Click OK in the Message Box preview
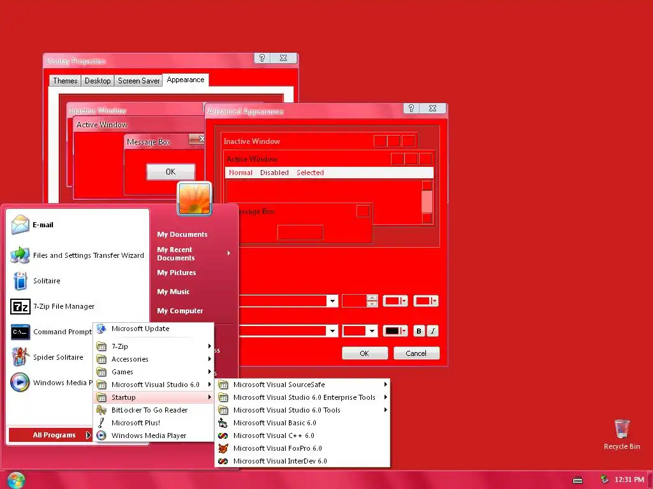The height and width of the screenshot is (489, 653). 171,172
